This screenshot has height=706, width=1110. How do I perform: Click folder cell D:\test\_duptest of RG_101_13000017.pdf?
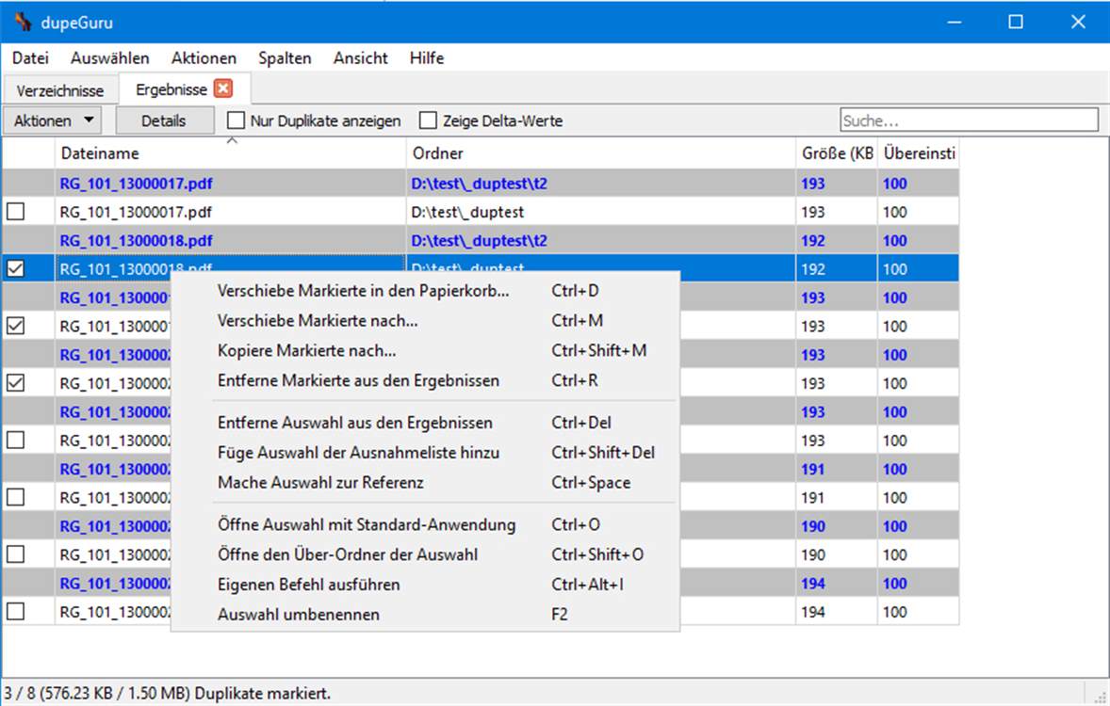[x=467, y=212]
